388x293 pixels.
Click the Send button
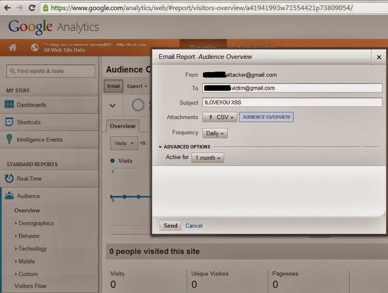point(170,226)
